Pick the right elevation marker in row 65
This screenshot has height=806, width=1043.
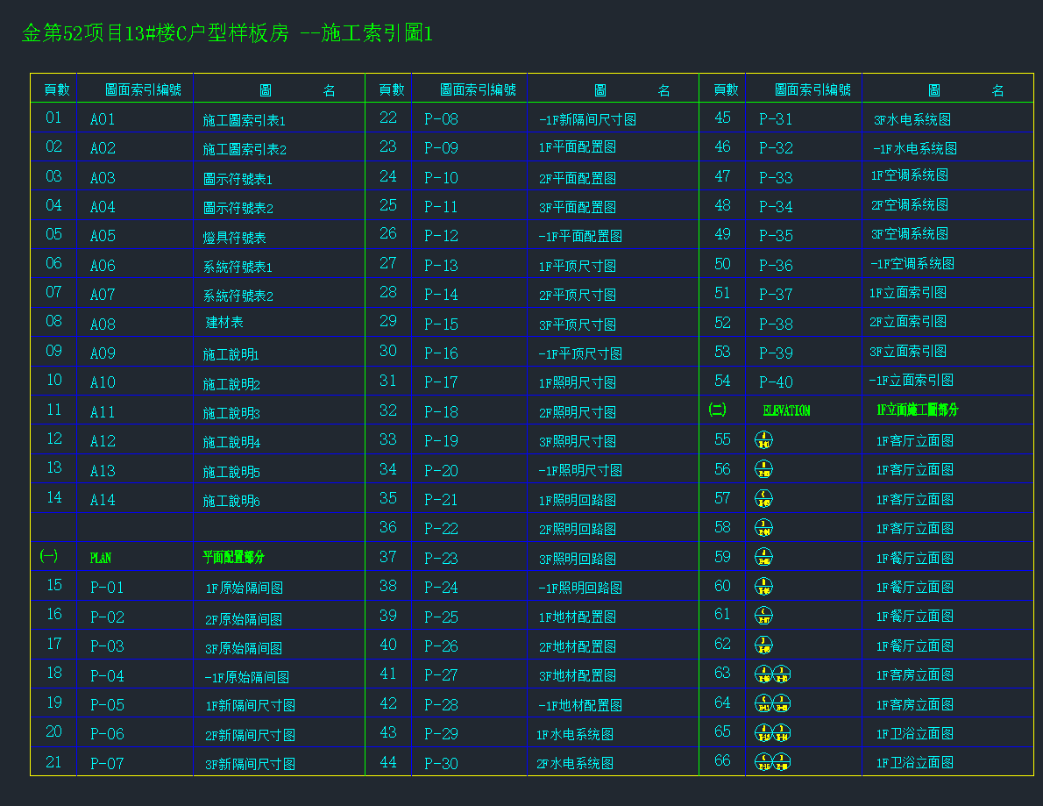click(782, 733)
